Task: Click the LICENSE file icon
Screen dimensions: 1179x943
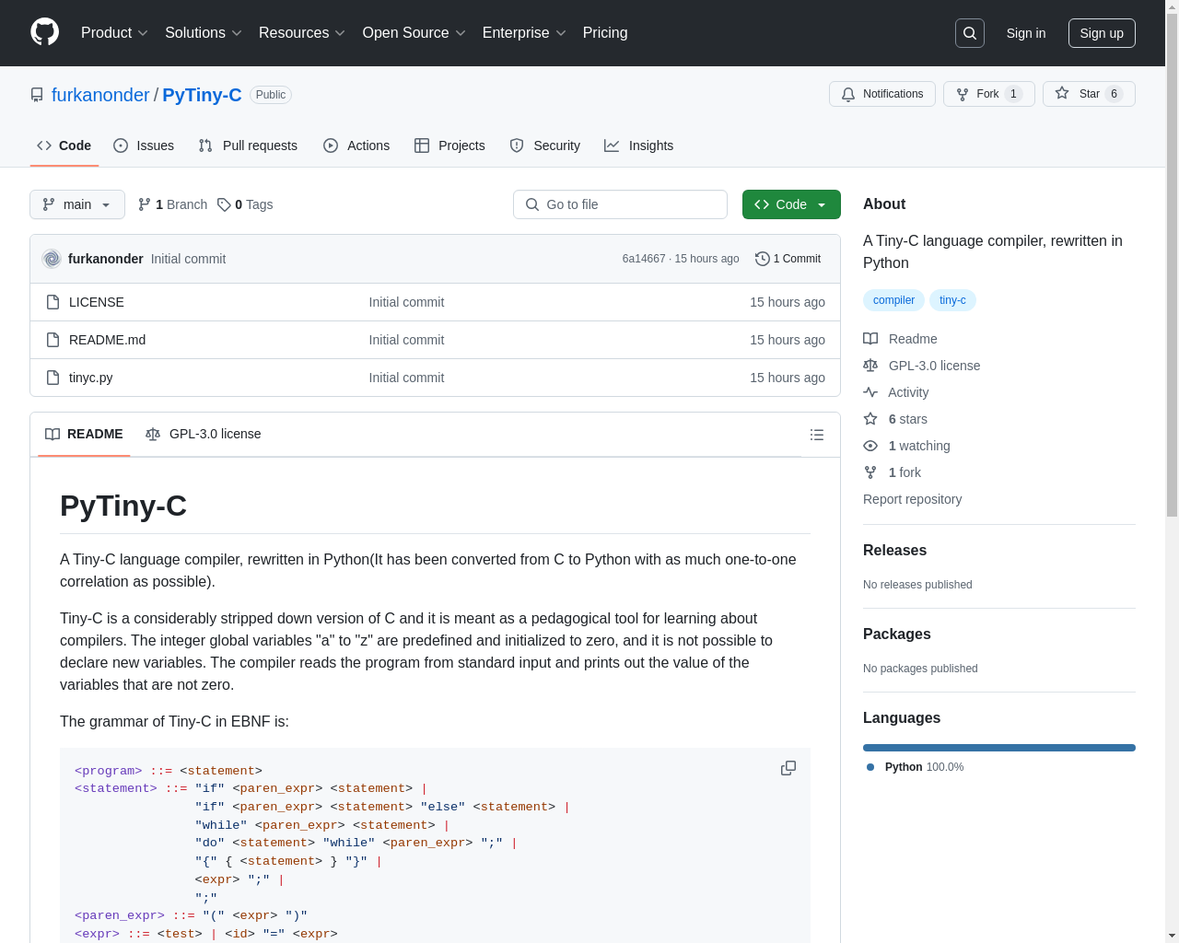Action: 53,302
